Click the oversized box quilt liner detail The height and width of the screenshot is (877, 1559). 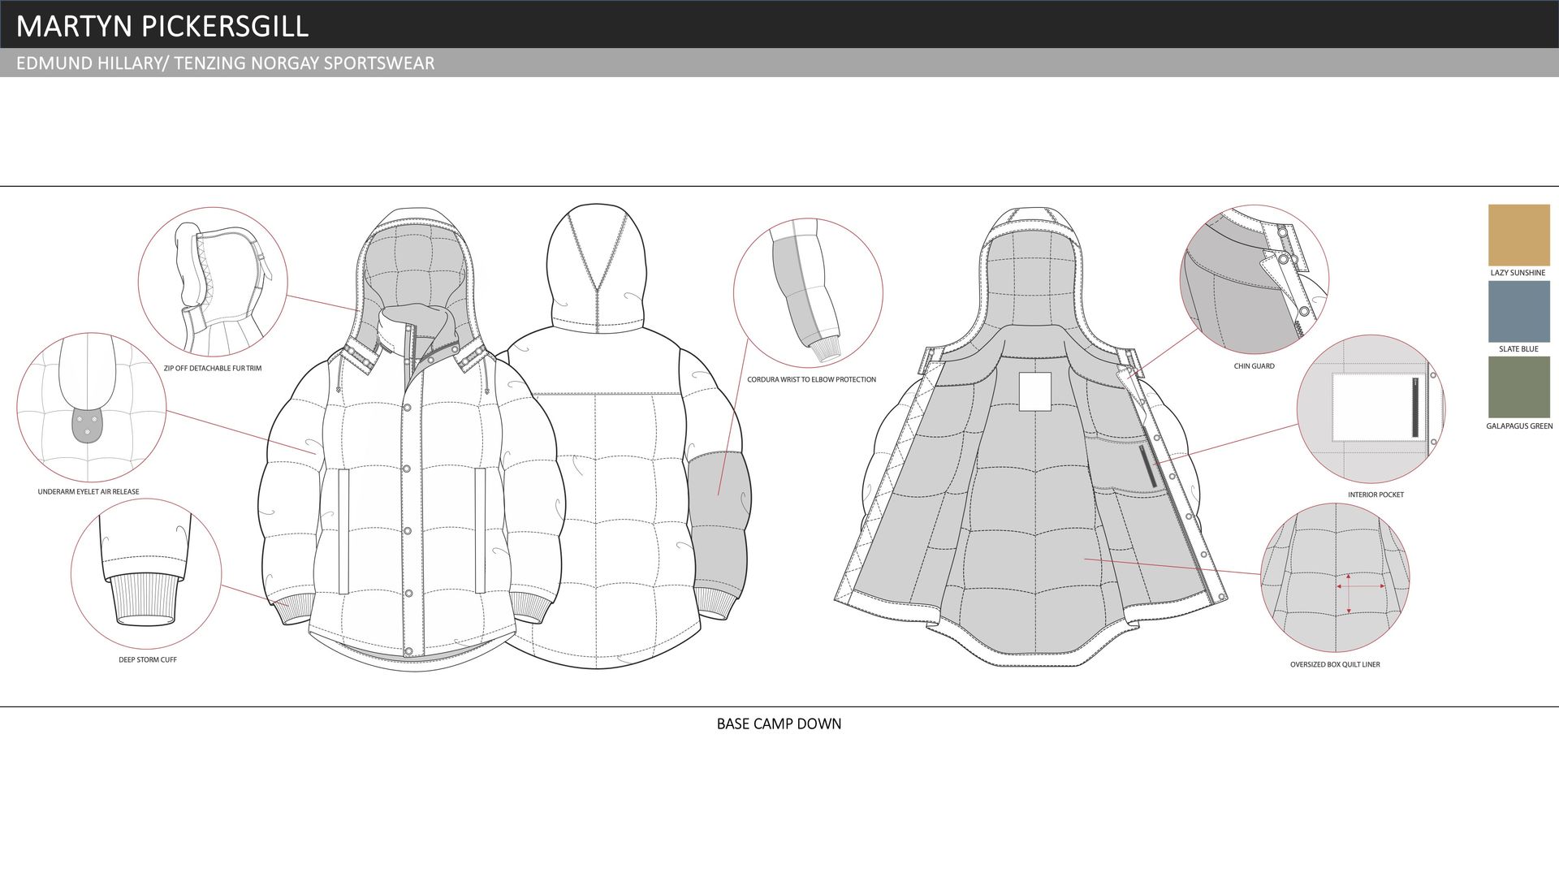[1335, 577]
